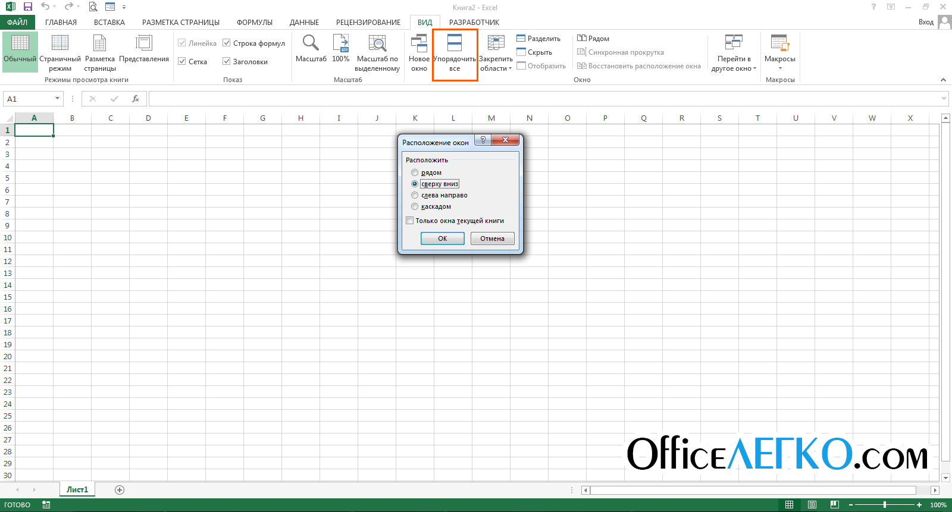Click inside the formula bar field
This screenshot has height=512, width=952.
tap(544, 99)
